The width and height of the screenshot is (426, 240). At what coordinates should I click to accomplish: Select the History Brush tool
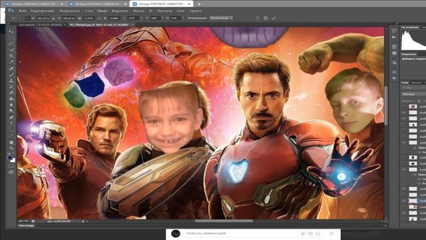[11, 87]
